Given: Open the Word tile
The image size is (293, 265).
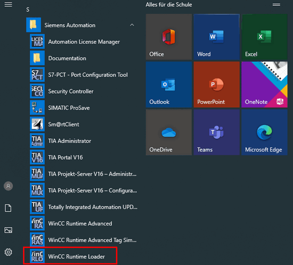Looking at the screenshot, I should 217,37.
